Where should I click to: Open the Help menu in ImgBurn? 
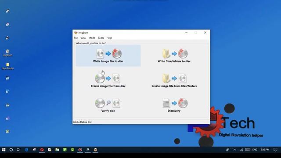[109, 38]
